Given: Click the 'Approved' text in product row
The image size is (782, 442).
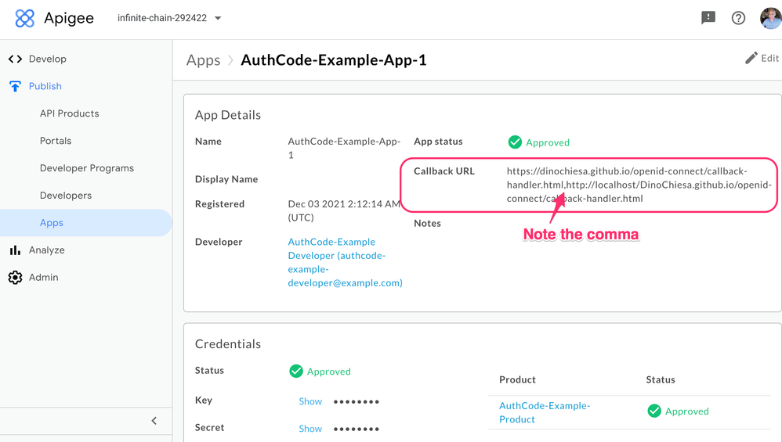Looking at the screenshot, I should tap(686, 411).
